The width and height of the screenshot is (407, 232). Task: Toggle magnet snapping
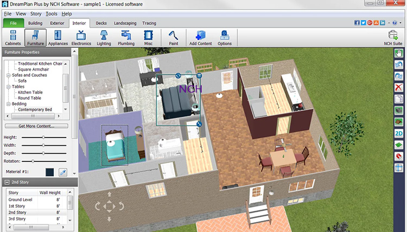pos(399,156)
